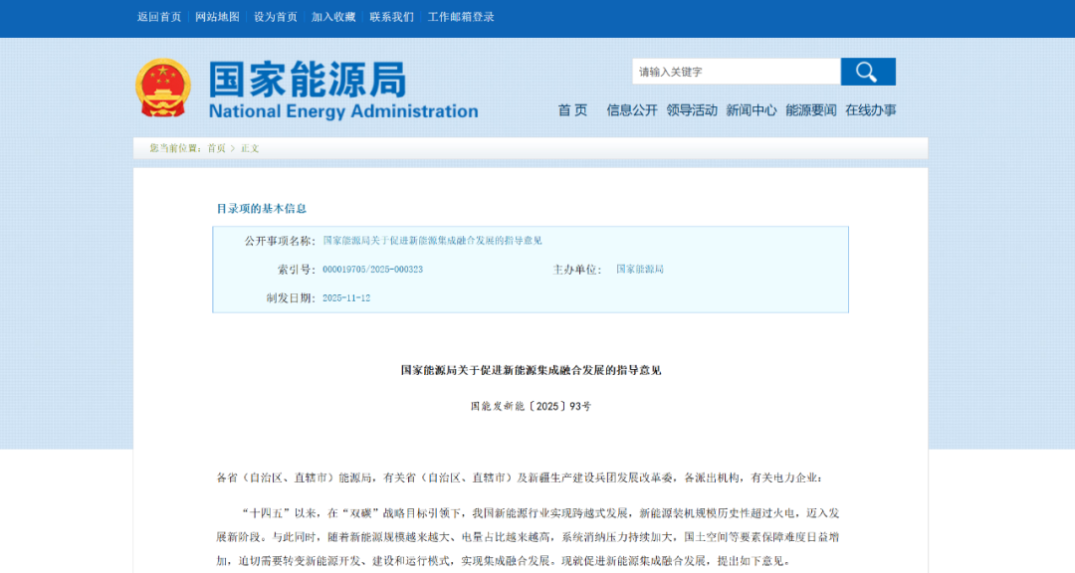This screenshot has height=573, width=1075.
Task: Select the index number 000019705/2025-000323
Action: click(372, 270)
